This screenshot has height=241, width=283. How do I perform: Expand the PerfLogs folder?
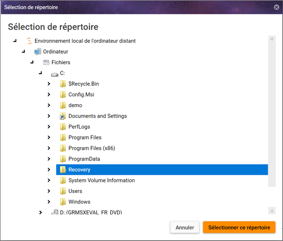(x=49, y=127)
